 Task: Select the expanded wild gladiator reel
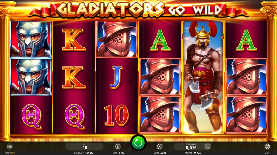pos(203,77)
